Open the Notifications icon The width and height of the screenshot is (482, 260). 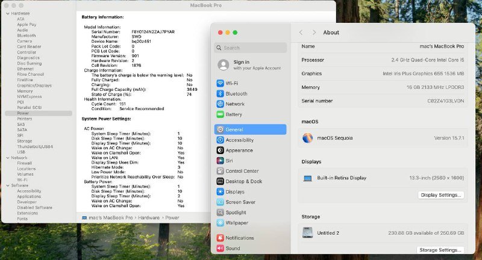[x=220, y=238]
